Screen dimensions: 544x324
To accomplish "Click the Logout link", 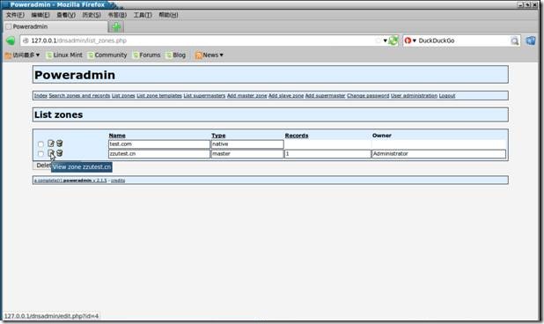I will tap(447, 96).
